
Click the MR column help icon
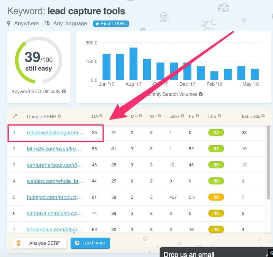click(x=141, y=116)
